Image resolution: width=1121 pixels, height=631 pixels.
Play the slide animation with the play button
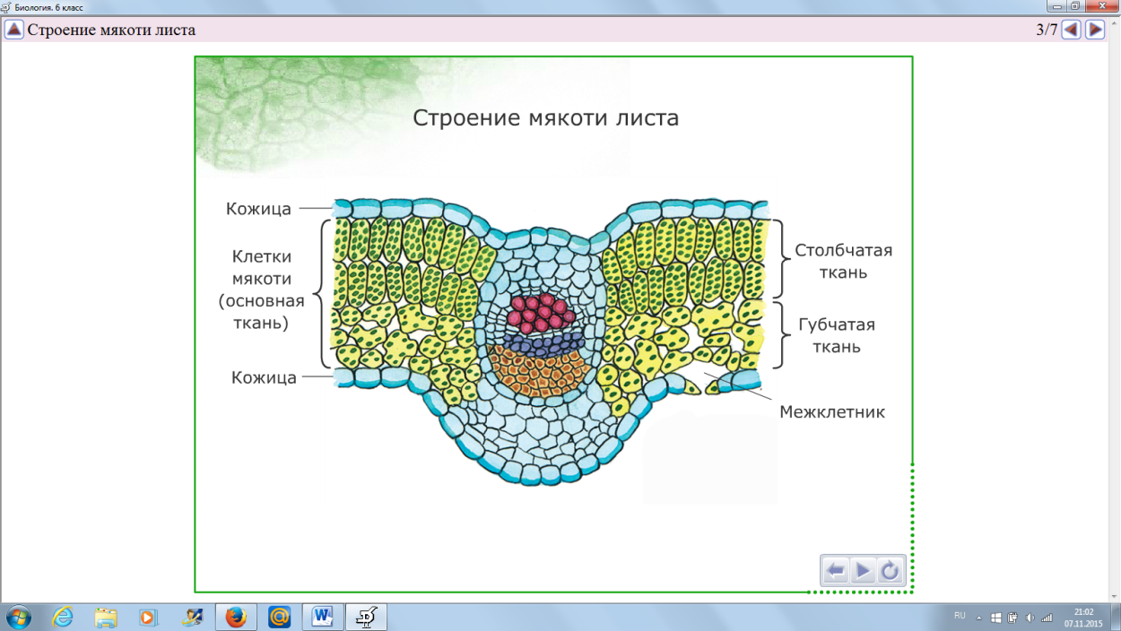[863, 570]
